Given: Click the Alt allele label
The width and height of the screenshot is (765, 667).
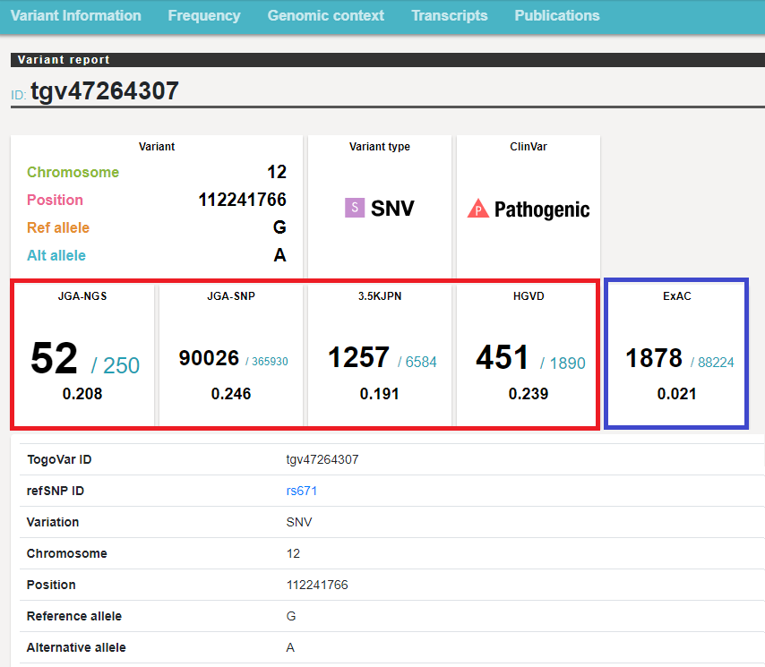Looking at the screenshot, I should click(56, 256).
